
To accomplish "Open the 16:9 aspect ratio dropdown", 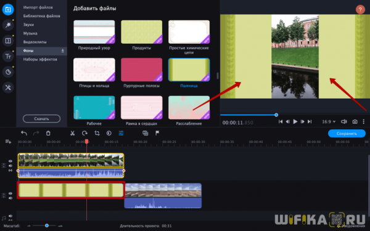I will [x=329, y=121].
